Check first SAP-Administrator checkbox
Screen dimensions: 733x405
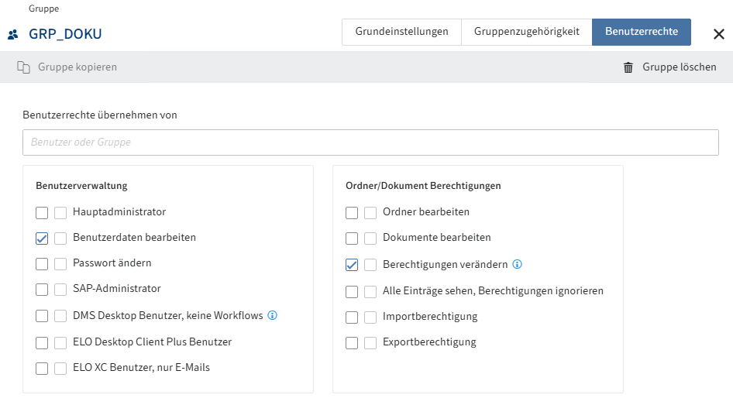point(42,290)
